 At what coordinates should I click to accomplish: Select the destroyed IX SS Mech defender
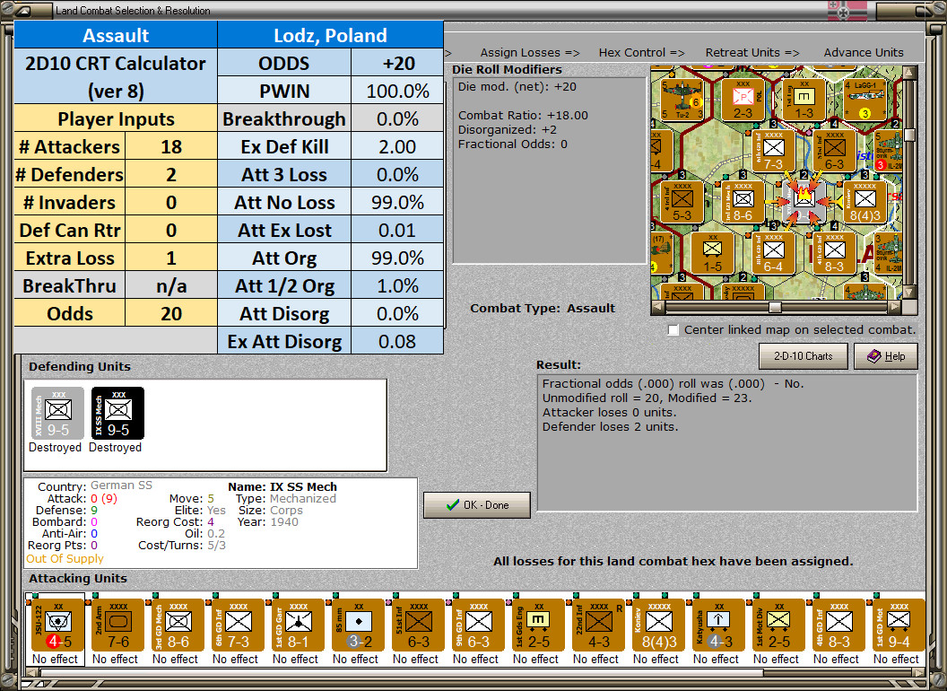click(x=117, y=413)
